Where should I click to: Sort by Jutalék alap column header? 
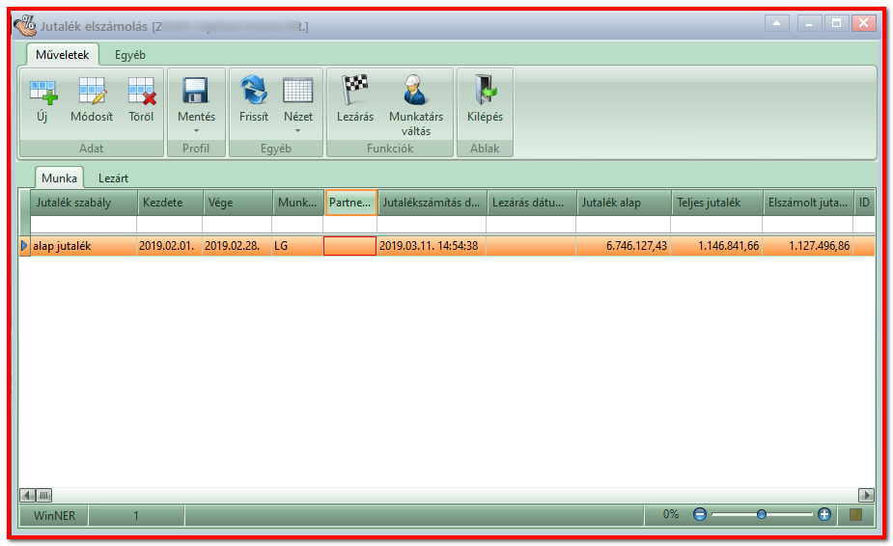tap(624, 203)
